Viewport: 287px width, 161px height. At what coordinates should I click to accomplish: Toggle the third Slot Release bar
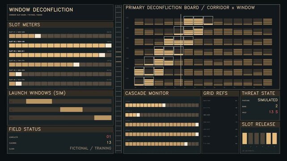point(257,138)
